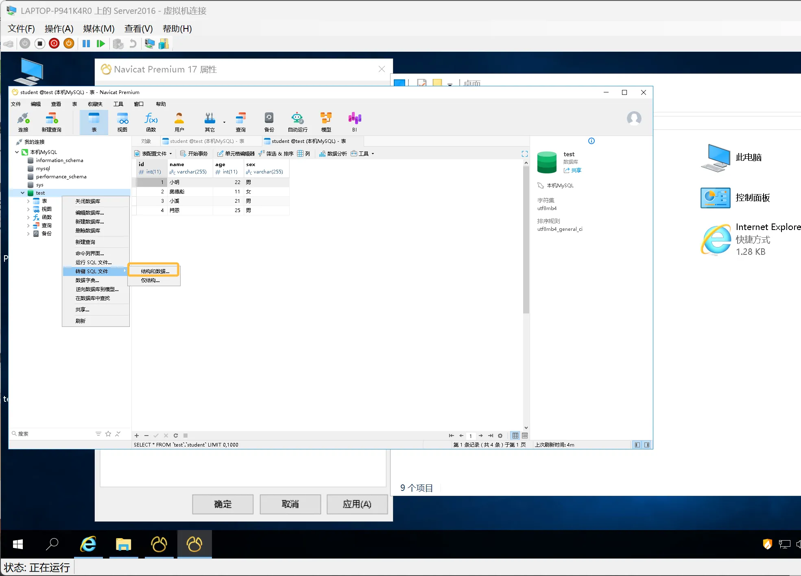801x576 pixels.
Task: Click the 备份 backup toolbar icon
Action: point(269,122)
